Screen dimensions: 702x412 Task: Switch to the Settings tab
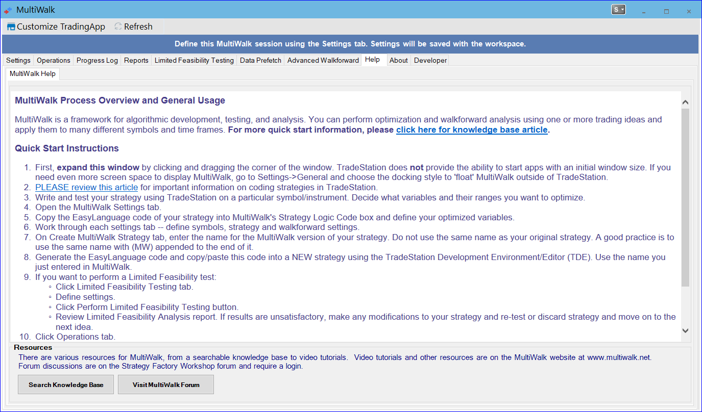click(18, 60)
